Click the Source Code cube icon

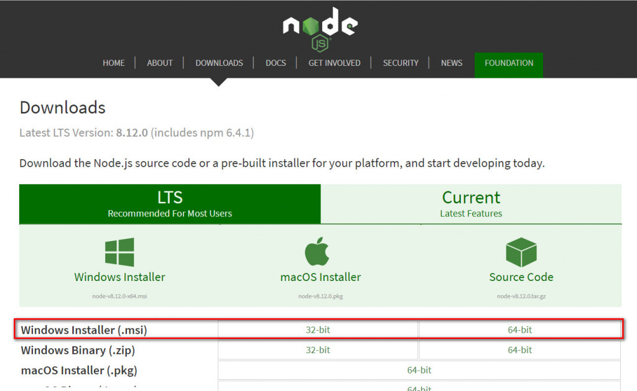point(521,252)
